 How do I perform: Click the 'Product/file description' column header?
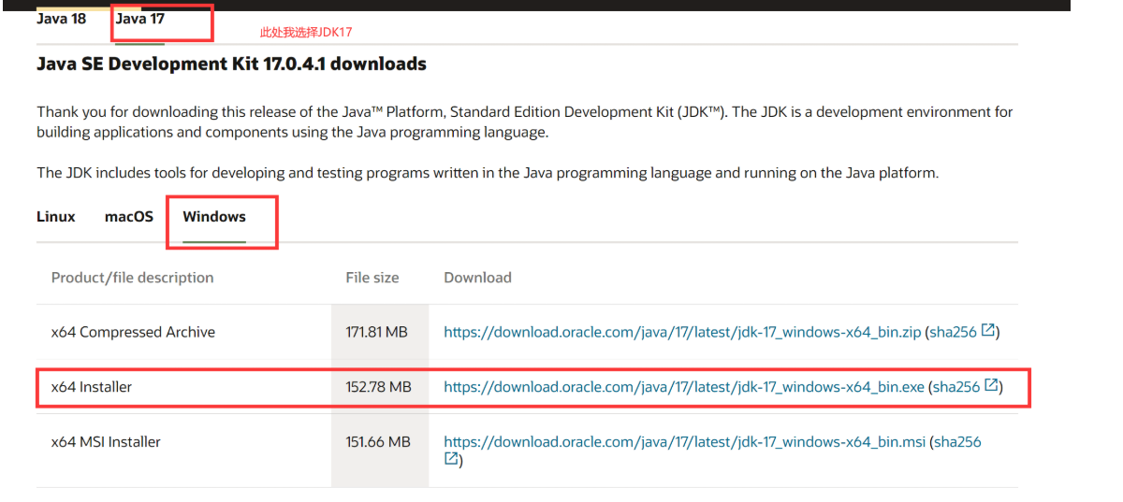(x=132, y=278)
